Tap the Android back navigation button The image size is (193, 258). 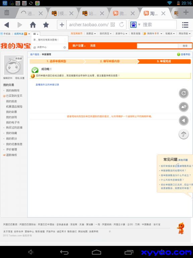[x=64, y=252]
